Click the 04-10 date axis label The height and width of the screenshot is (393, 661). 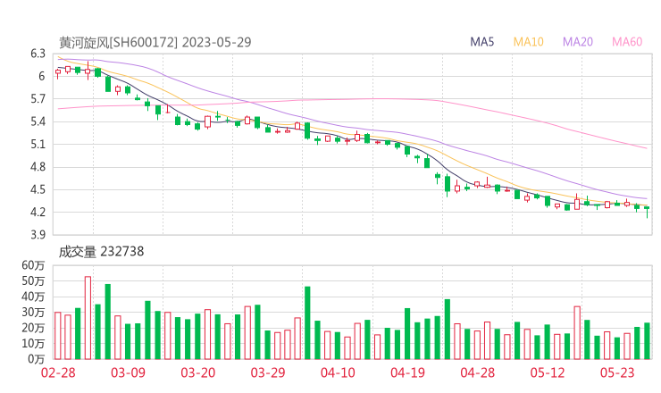(338, 372)
